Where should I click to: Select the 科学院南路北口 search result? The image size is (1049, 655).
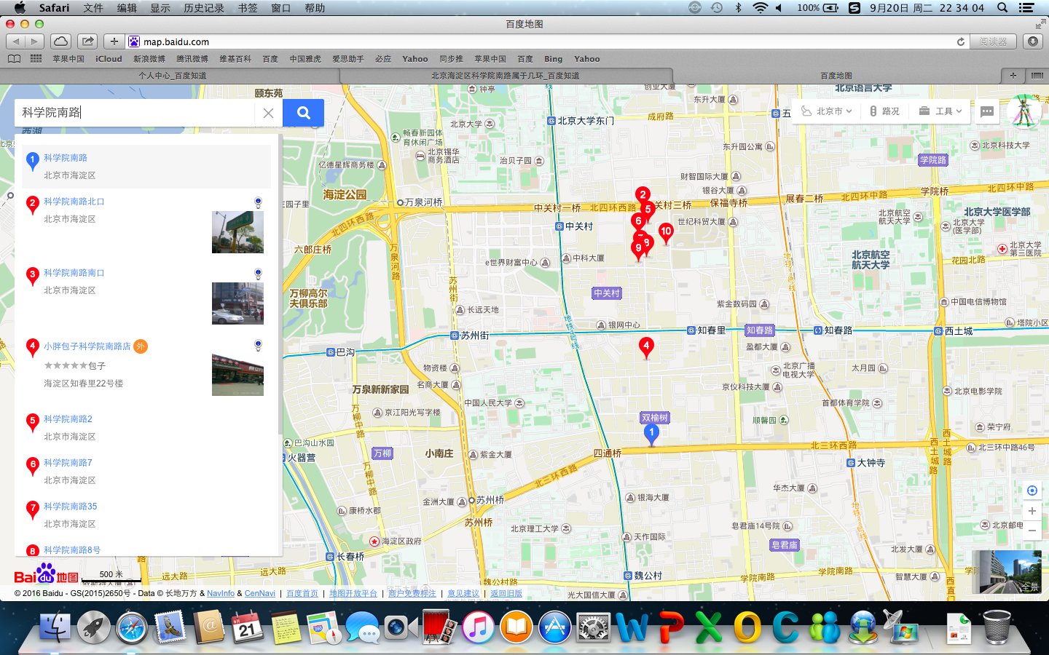[x=74, y=202]
